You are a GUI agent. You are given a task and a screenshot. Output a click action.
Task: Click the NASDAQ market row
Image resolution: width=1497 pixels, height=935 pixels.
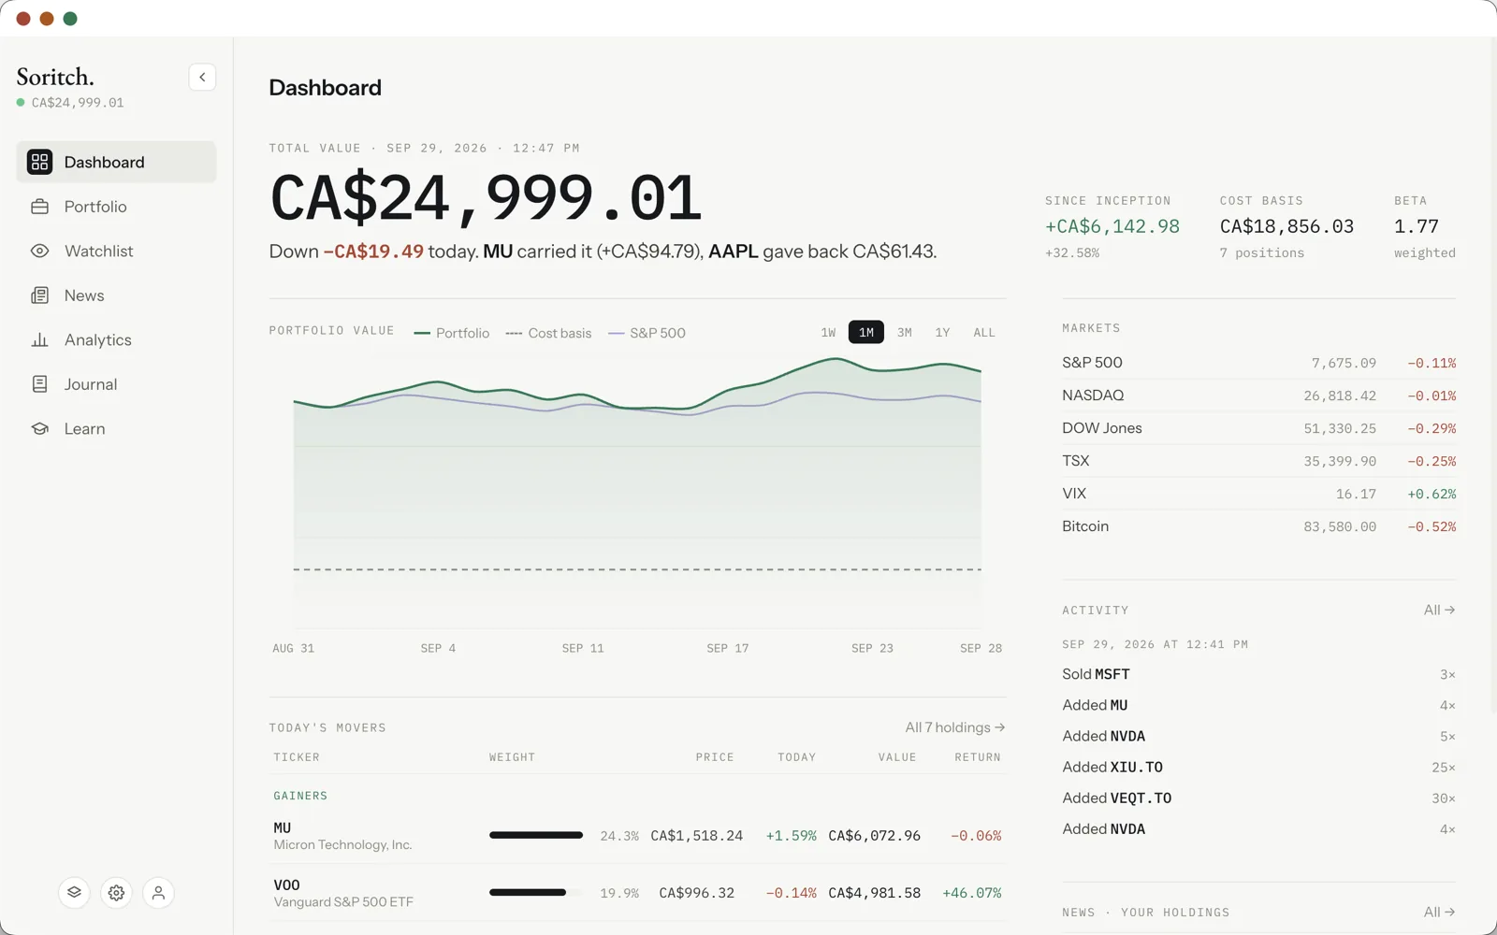(x=1258, y=396)
